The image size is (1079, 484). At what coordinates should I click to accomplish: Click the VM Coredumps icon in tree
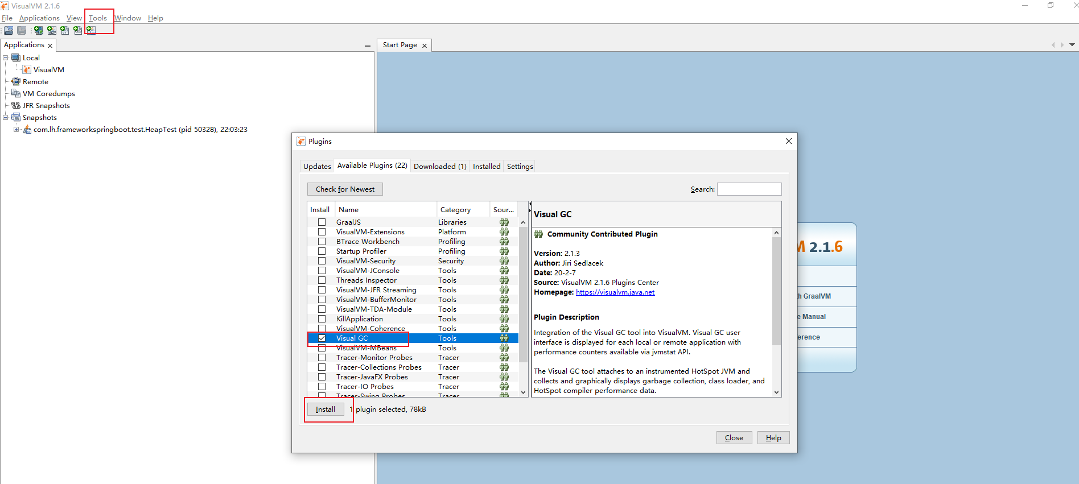(x=16, y=93)
